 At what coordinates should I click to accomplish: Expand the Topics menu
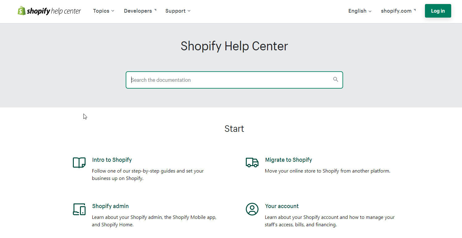(x=104, y=11)
